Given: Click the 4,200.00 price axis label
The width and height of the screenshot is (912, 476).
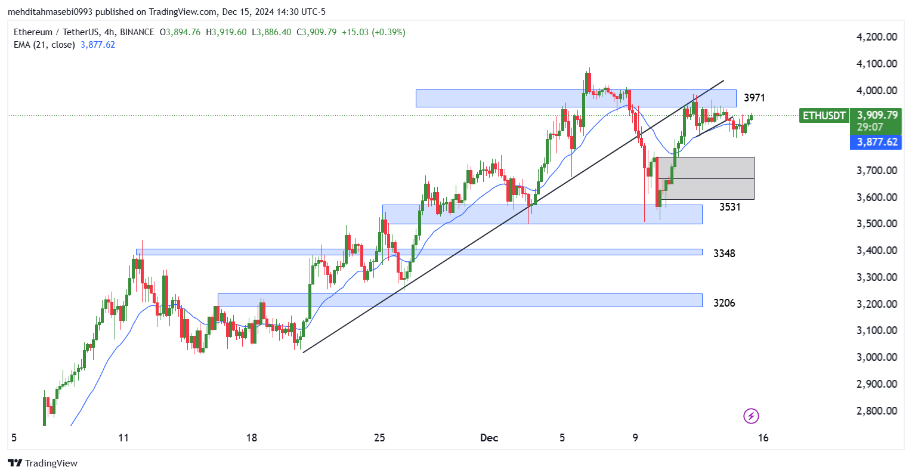Looking at the screenshot, I should point(877,37).
